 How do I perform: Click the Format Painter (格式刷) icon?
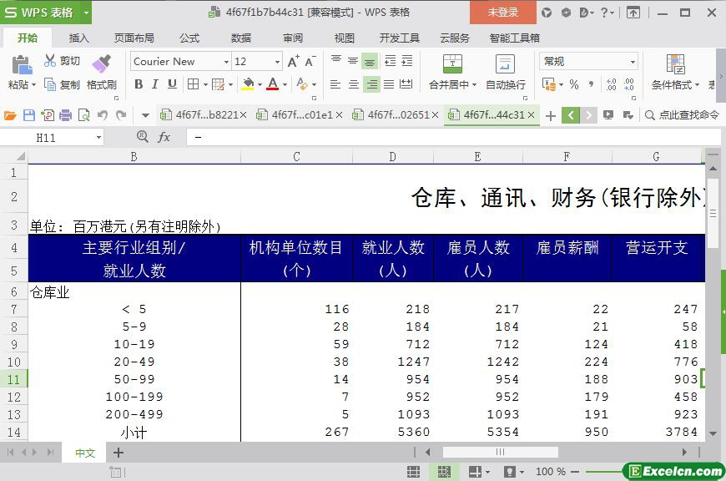pos(101,63)
